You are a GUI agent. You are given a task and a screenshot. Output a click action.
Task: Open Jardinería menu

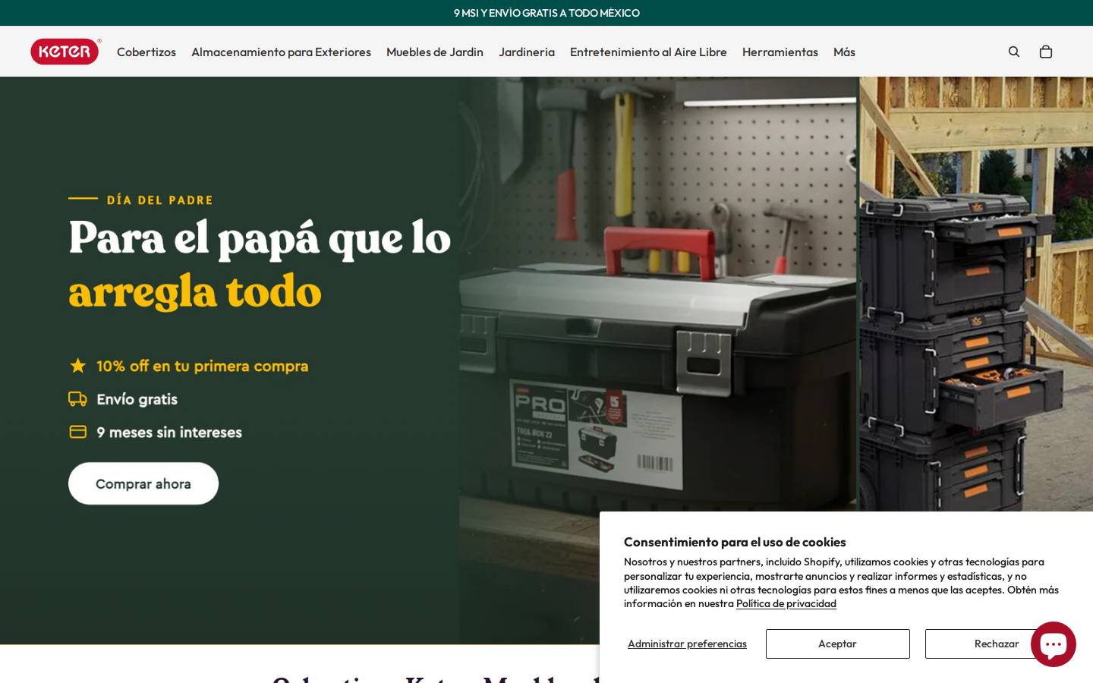[x=527, y=52]
